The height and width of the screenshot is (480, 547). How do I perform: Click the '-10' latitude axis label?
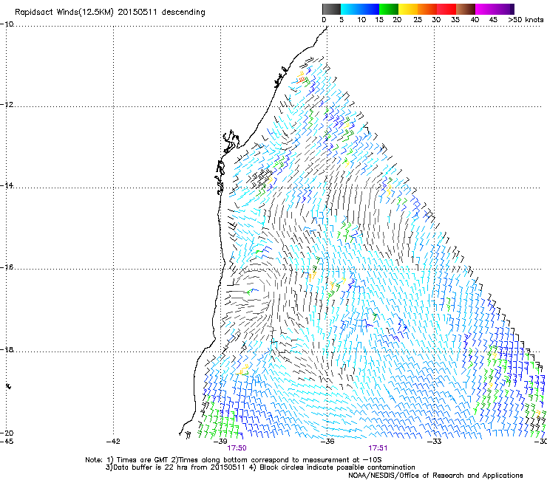pos(7,24)
